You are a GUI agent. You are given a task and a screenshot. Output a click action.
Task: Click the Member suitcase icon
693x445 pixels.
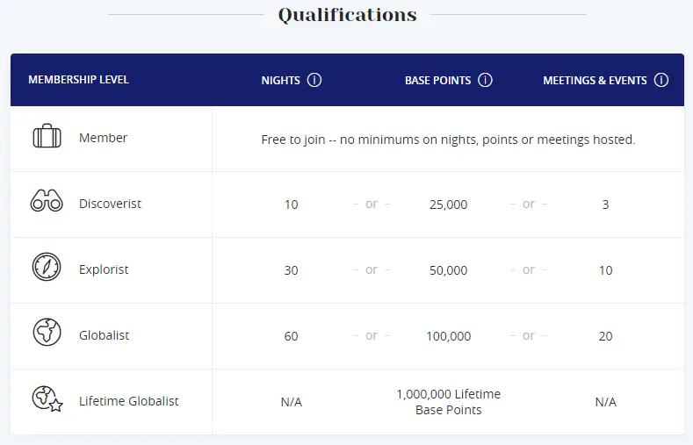tap(47, 138)
